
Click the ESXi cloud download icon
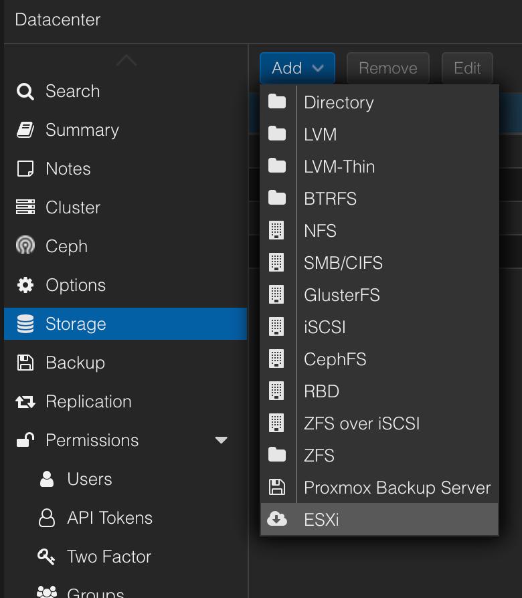[x=277, y=520]
